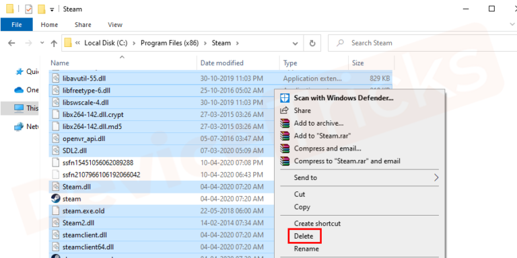Image resolution: width=517 pixels, height=258 pixels.
Task: Switch to the View ribbon tab
Action: pos(115,25)
